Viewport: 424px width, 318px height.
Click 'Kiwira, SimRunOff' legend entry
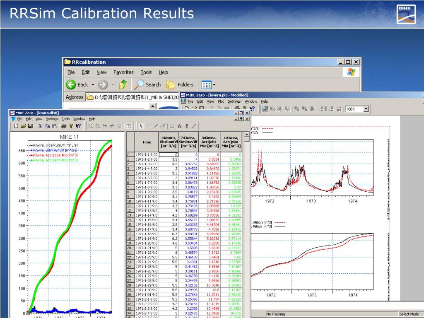click(x=53, y=150)
